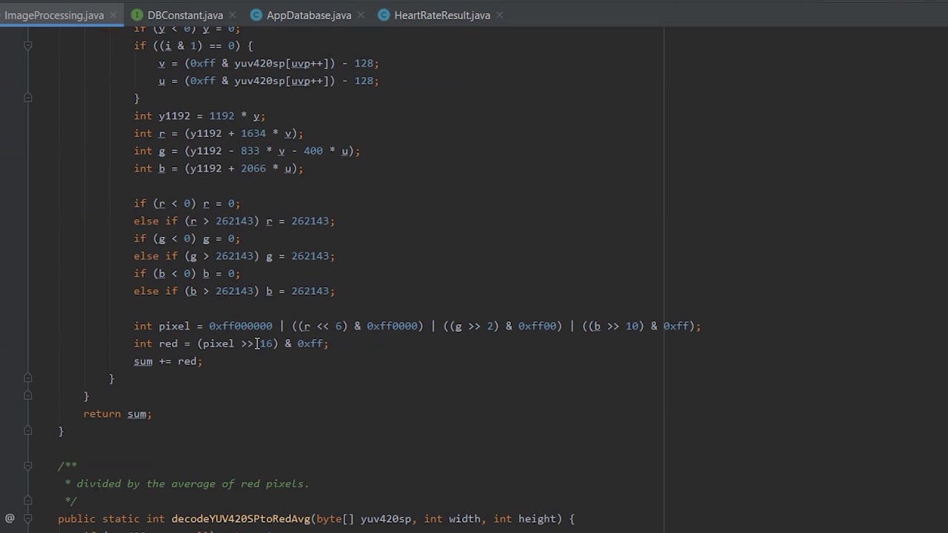Click the 'int r = (y1192 + 1634 * v);' line
Viewport: 948px width, 533px height.
pos(218,133)
